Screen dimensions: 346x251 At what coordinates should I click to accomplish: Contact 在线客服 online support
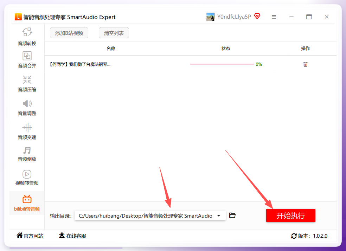pyautogui.click(x=72, y=236)
